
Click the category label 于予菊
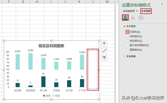[x=82, y=91]
